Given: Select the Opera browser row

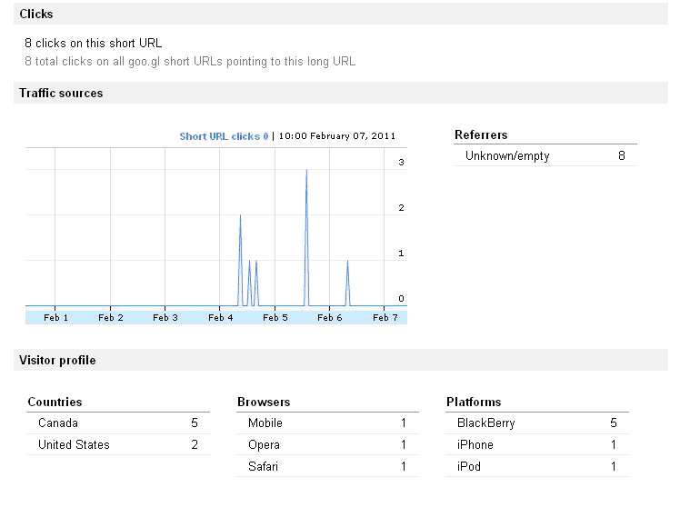Looking at the screenshot, I should tap(327, 445).
